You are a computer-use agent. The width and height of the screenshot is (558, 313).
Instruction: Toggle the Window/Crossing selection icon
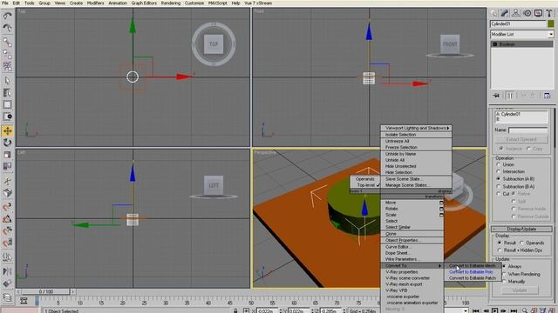pos(7,117)
